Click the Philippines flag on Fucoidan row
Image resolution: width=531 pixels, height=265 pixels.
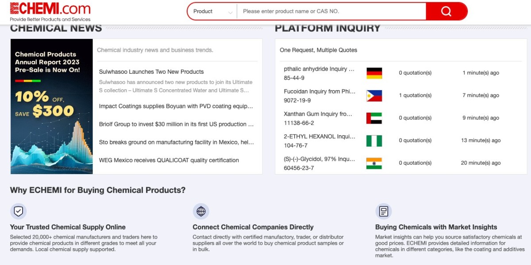click(x=374, y=96)
